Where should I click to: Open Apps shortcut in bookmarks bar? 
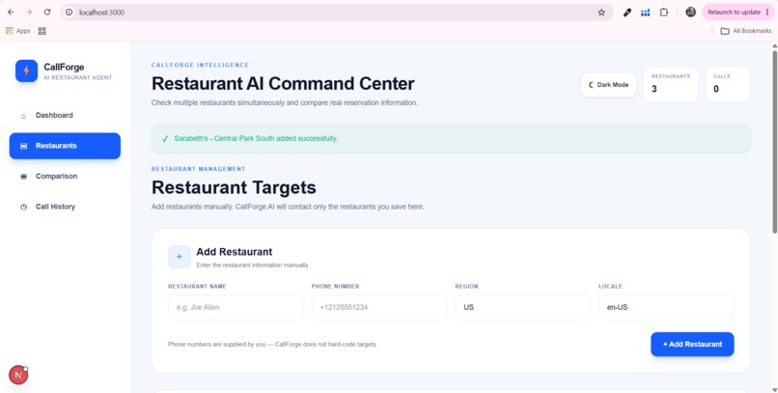pyautogui.click(x=18, y=31)
